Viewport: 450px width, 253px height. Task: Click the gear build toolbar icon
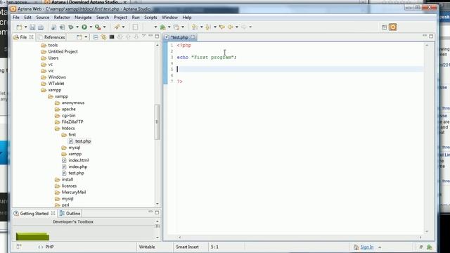pos(70,27)
